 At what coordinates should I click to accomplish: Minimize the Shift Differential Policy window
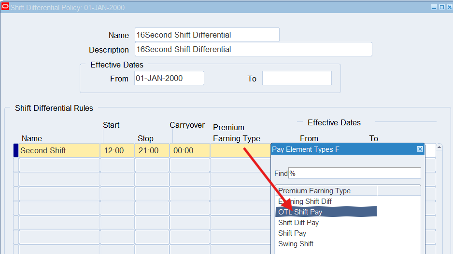pos(434,7)
